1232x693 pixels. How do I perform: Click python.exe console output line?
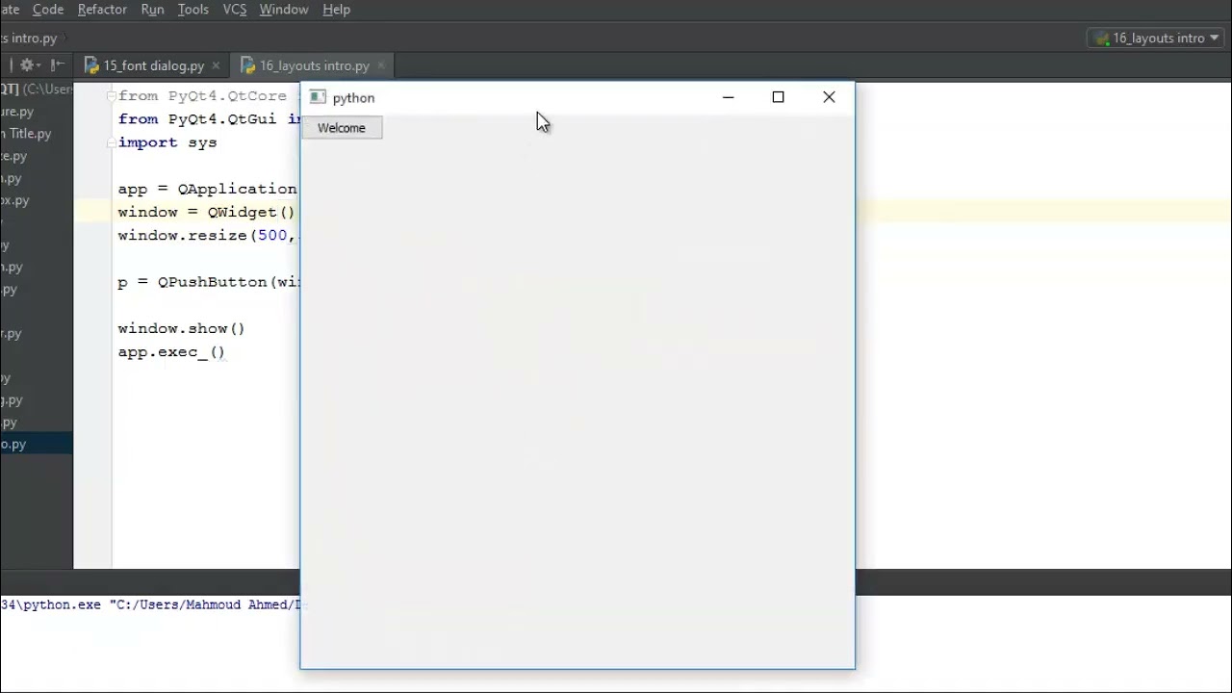(x=150, y=604)
